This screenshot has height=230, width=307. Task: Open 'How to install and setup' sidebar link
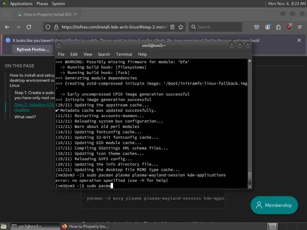[x=32, y=80]
